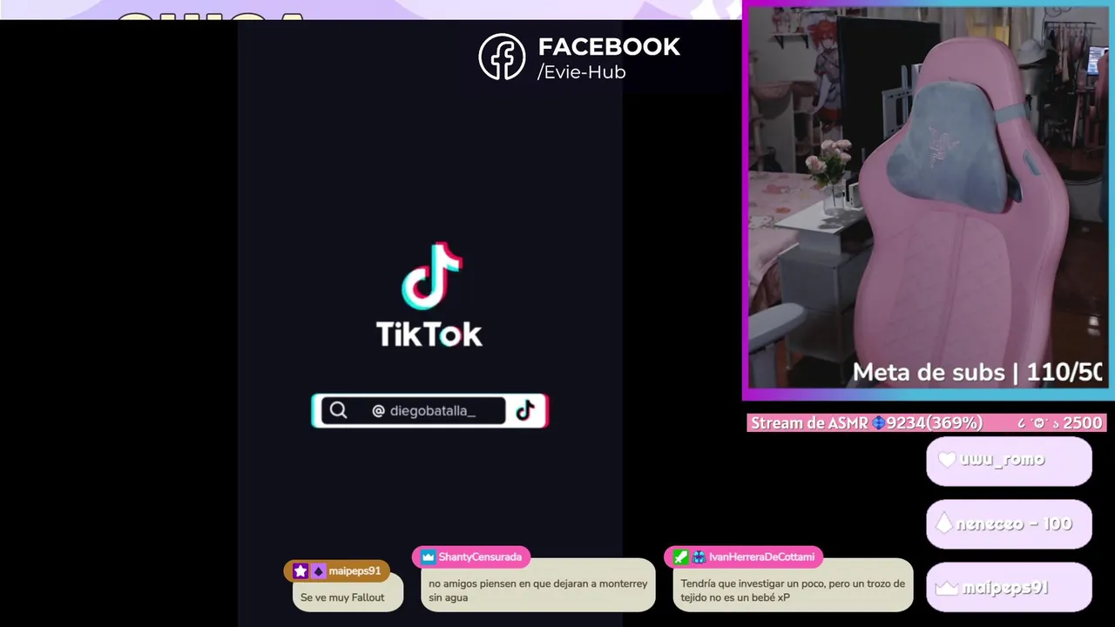The height and width of the screenshot is (627, 1115).
Task: Click the nenecco - 100 bits label
Action: [x=1009, y=524]
